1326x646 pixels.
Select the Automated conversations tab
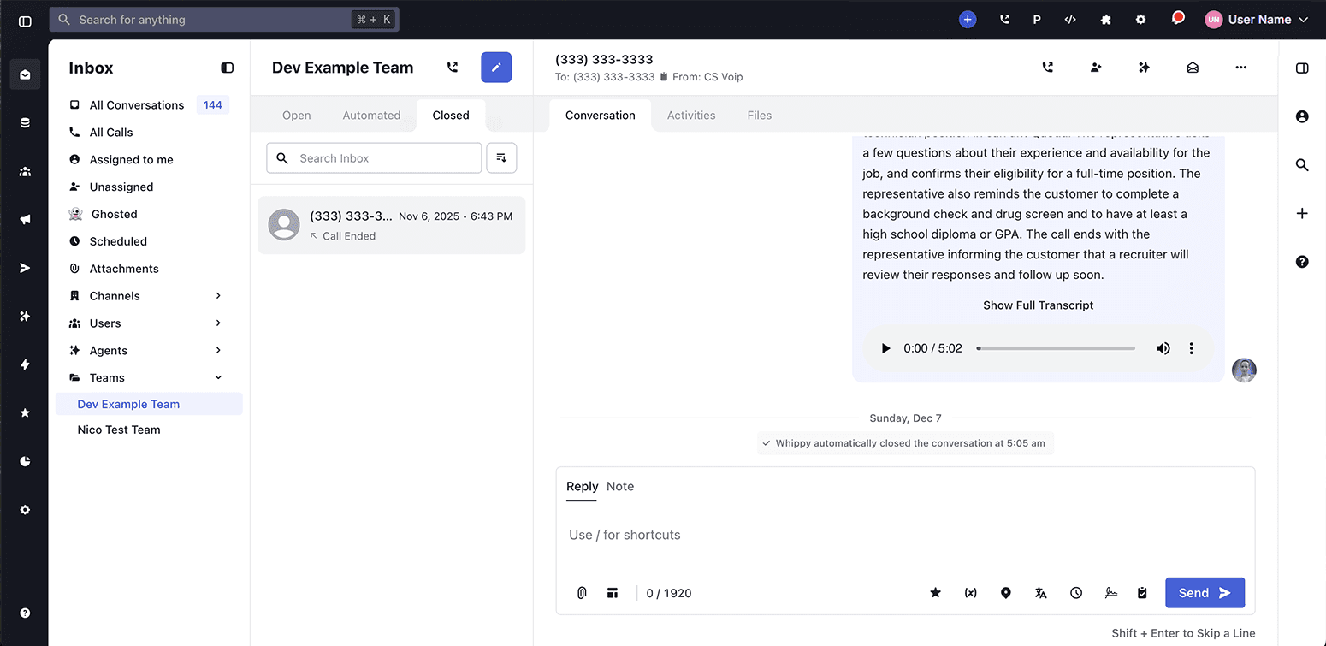(x=371, y=115)
